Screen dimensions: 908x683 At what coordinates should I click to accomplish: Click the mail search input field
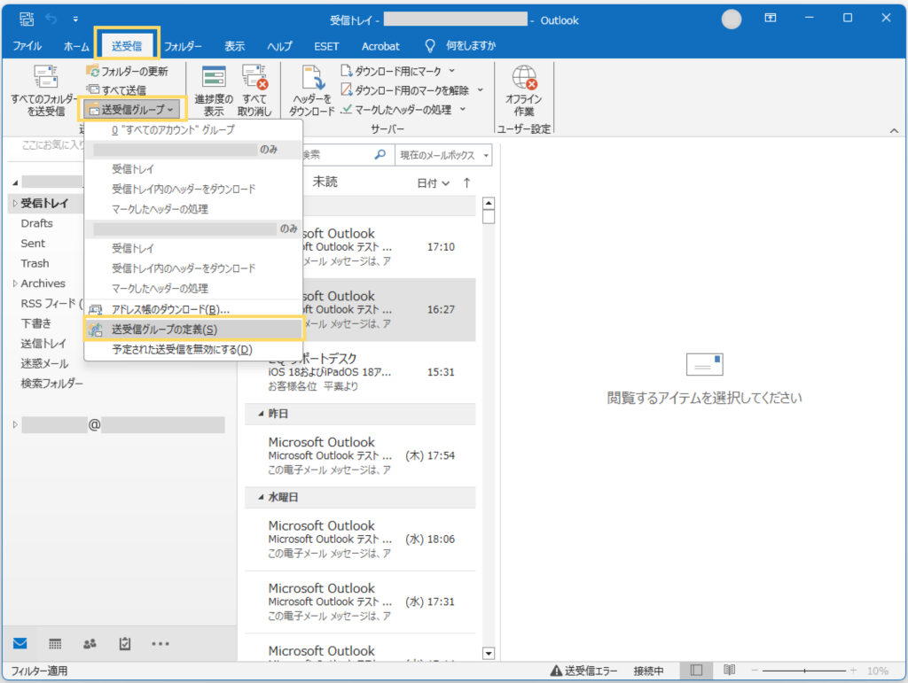(337, 155)
